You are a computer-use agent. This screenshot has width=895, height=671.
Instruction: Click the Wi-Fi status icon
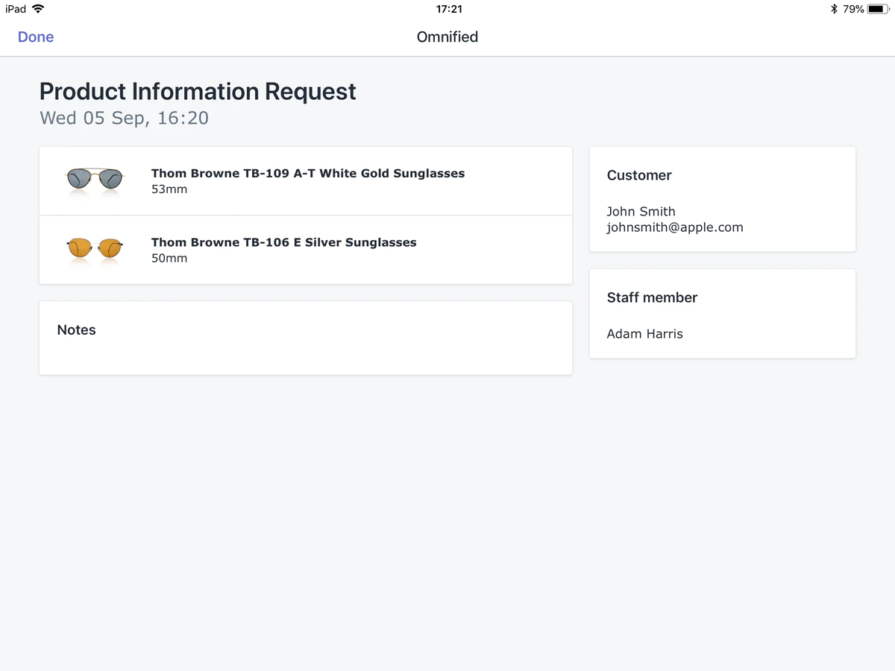(x=38, y=9)
